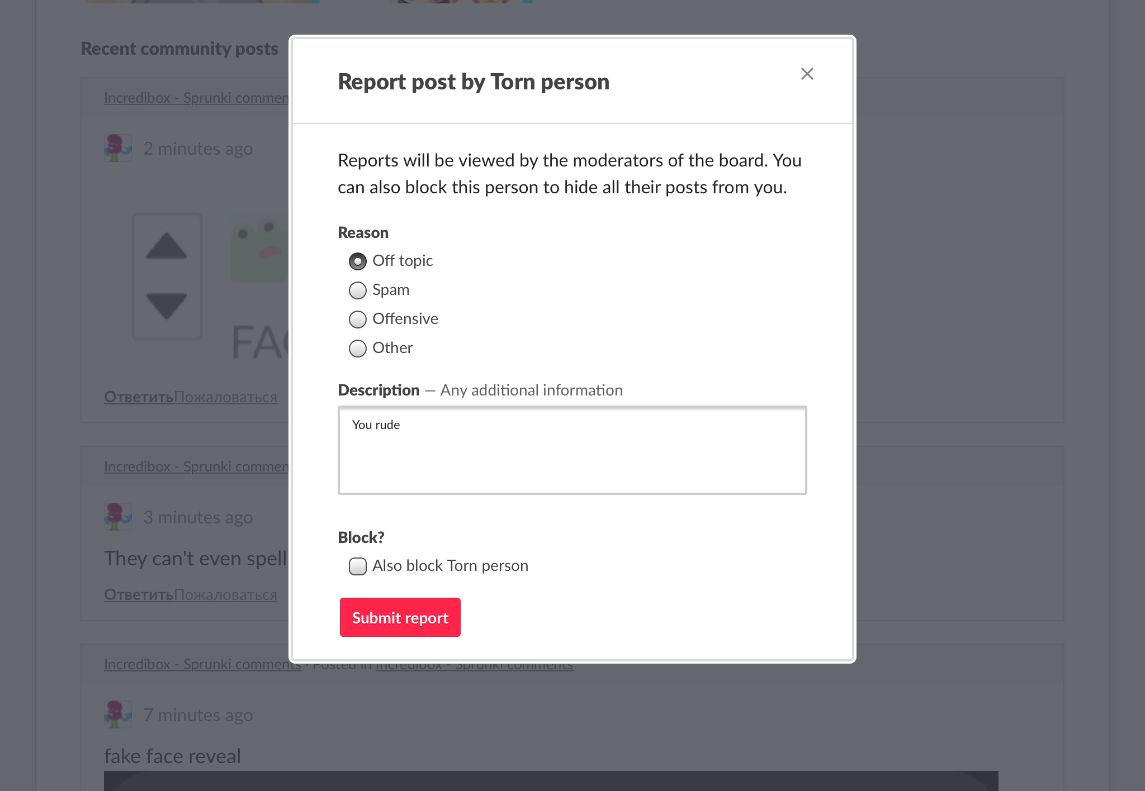
Task: Click Ответить under the first post
Action: pyautogui.click(x=139, y=397)
